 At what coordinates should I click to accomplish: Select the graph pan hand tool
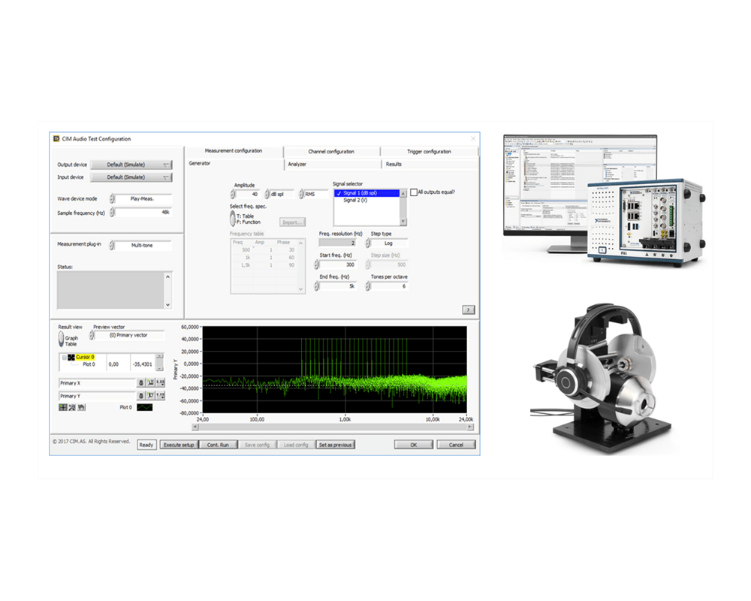pyautogui.click(x=81, y=407)
